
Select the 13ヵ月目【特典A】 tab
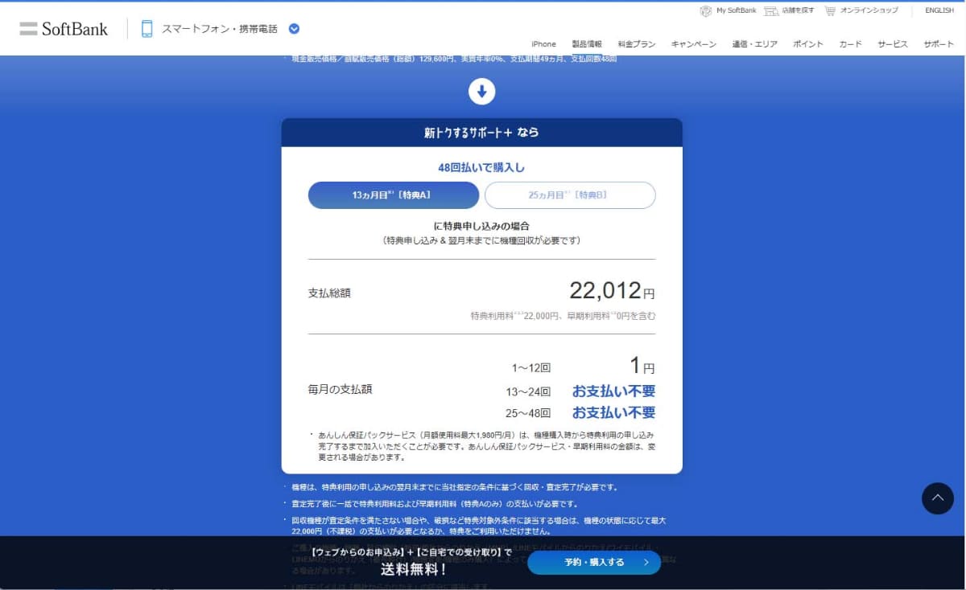394,195
